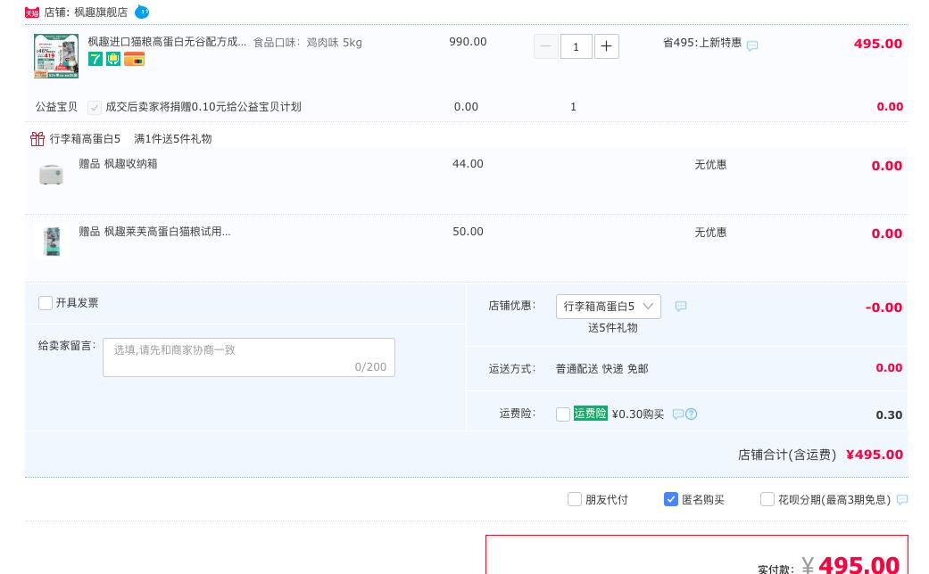Check the 朋友代付 pay-for-friend checkbox

pyautogui.click(x=575, y=499)
